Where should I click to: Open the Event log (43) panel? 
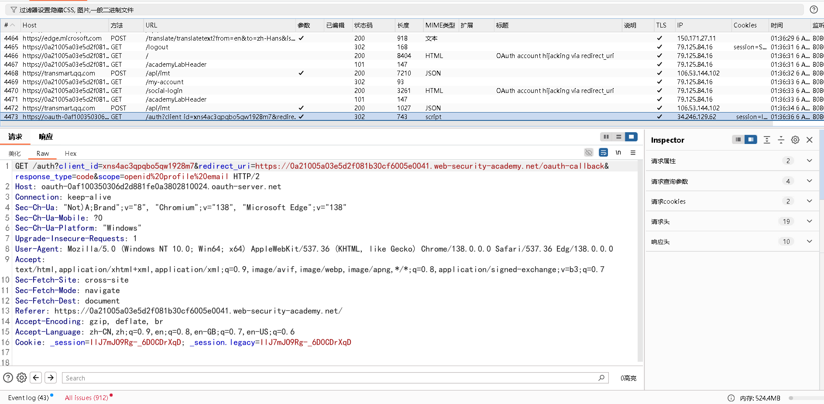[28, 397]
